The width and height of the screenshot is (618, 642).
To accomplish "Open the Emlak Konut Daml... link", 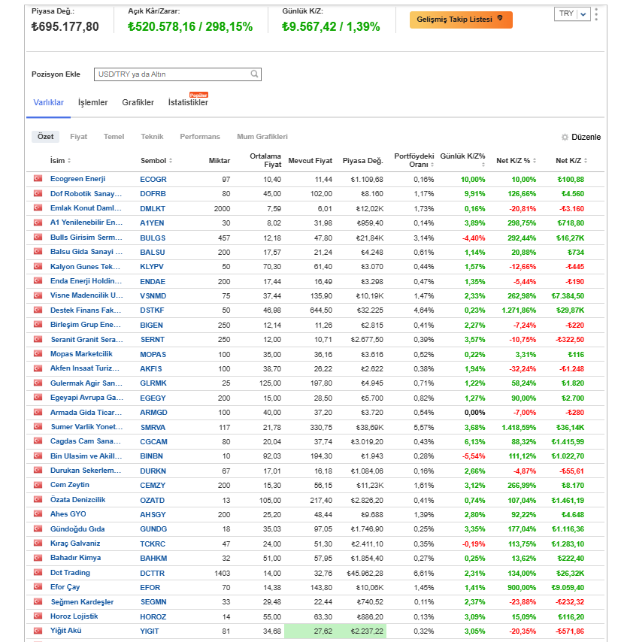I will click(86, 208).
